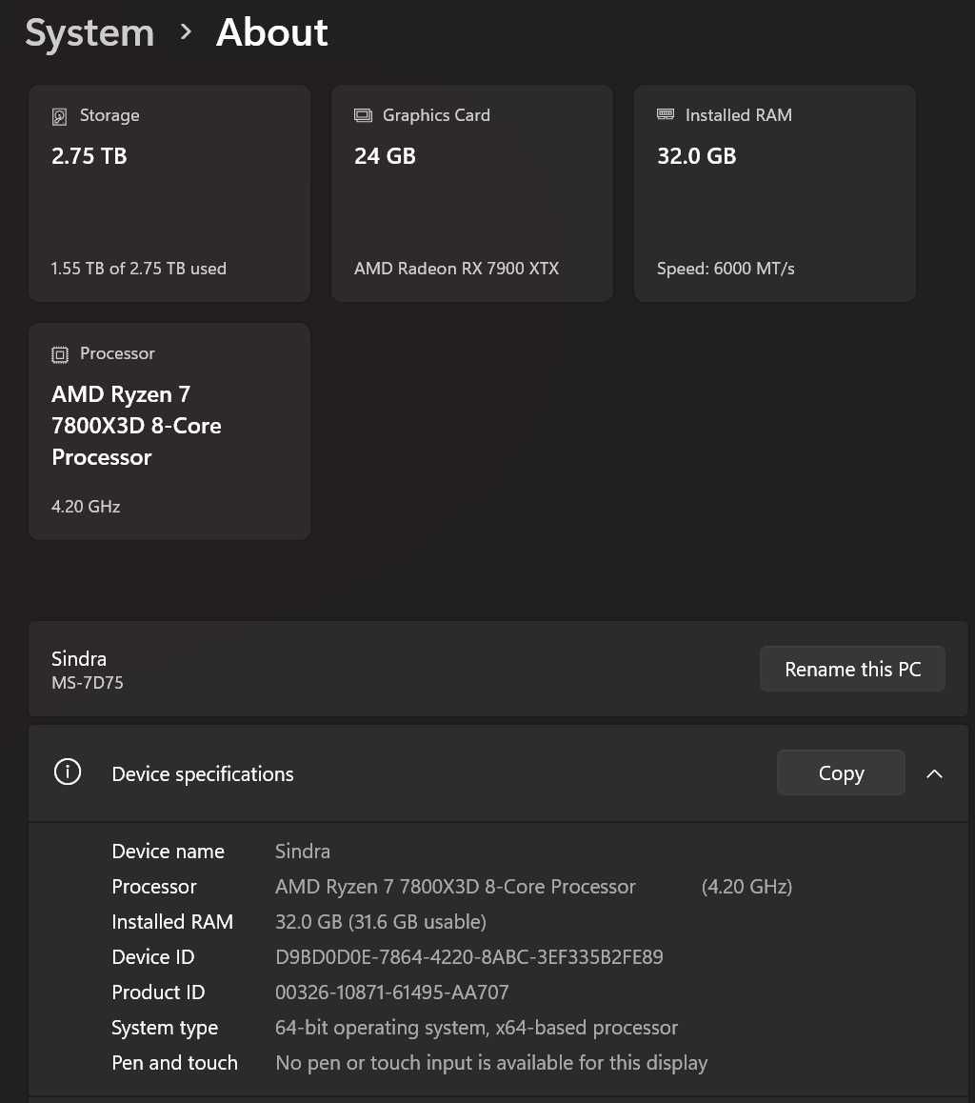
Task: Open the AMD Ryzen 7 Processor card
Action: (169, 431)
